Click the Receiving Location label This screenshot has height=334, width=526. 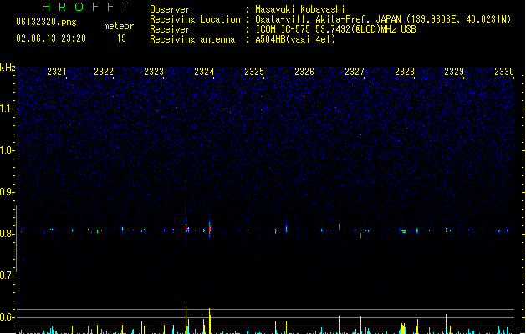(x=195, y=19)
